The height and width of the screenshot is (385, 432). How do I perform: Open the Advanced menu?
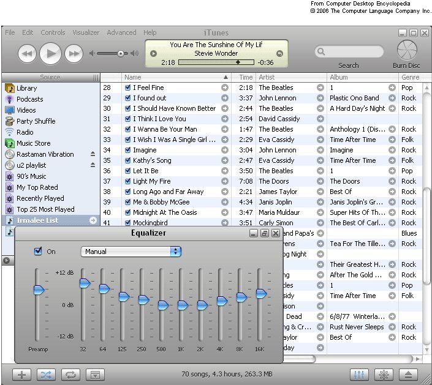pyautogui.click(x=121, y=32)
